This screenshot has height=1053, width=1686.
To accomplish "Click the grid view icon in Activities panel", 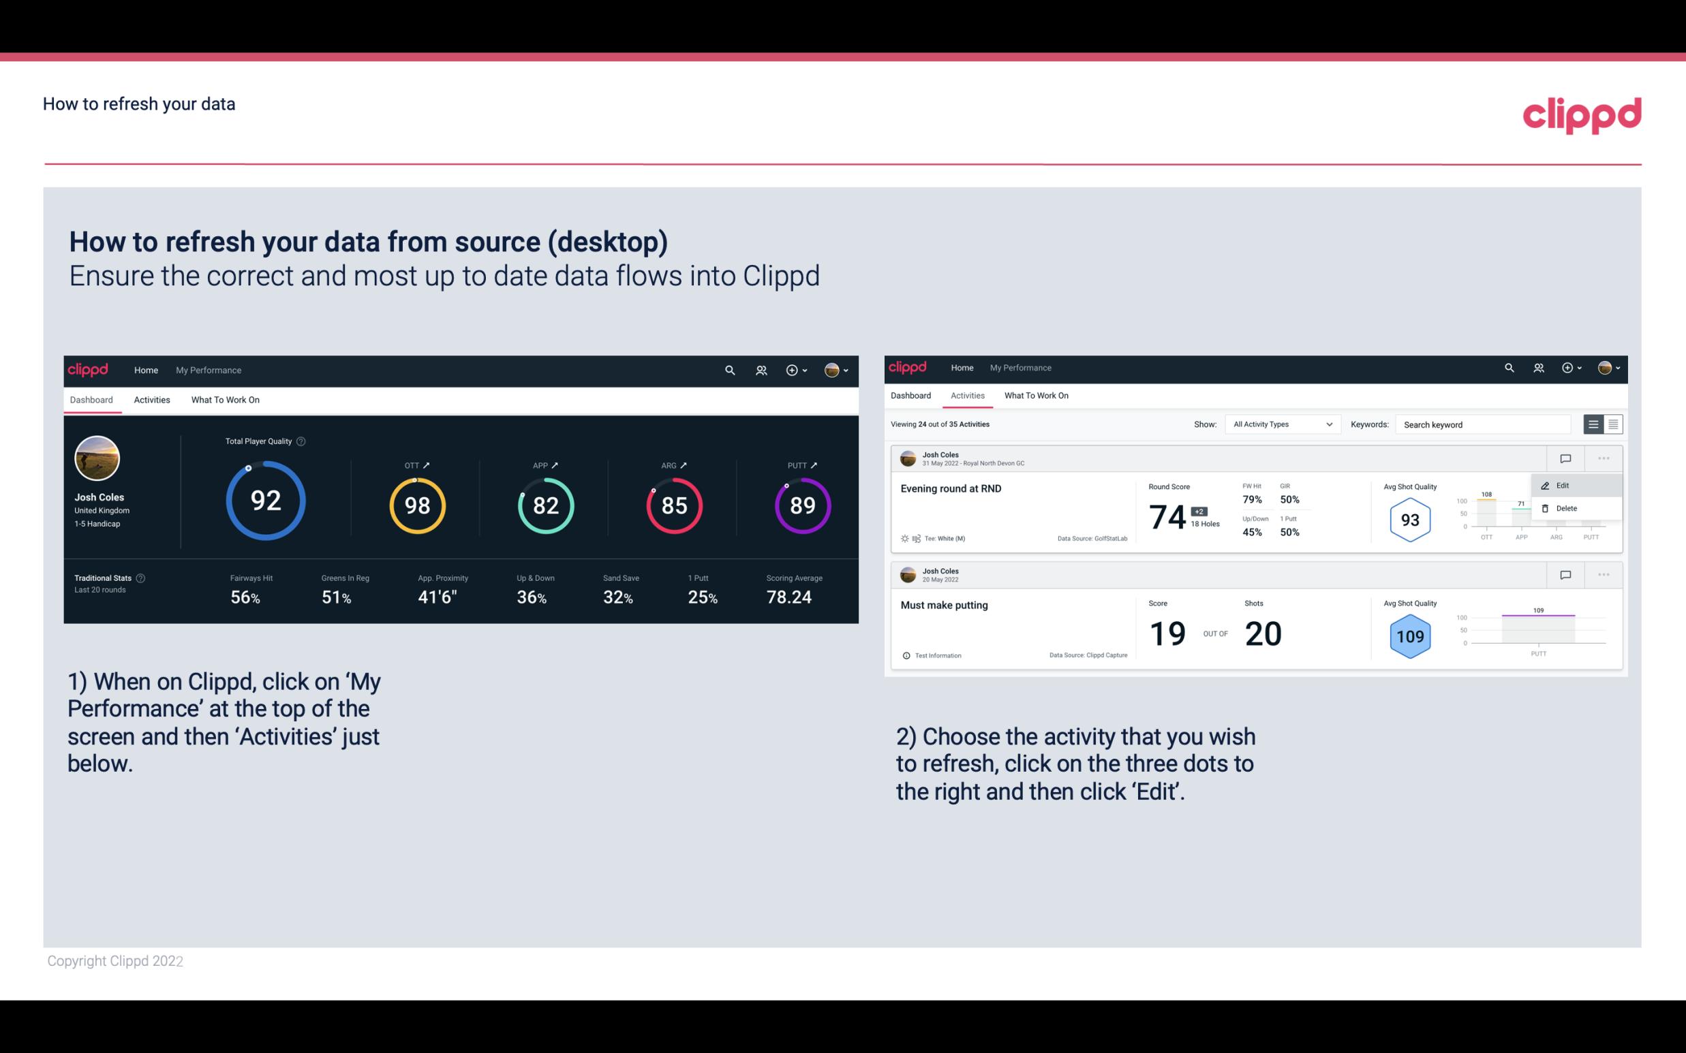I will [x=1612, y=424].
